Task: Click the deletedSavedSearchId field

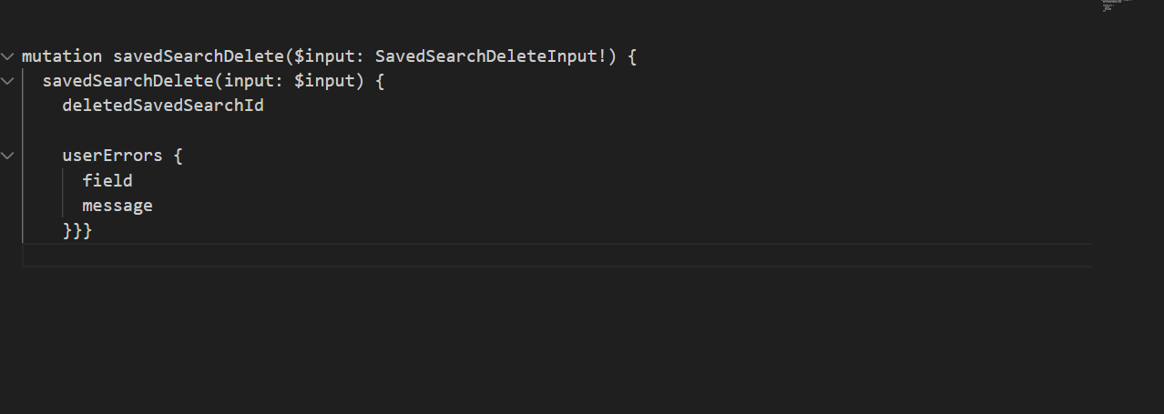Action: tap(162, 106)
